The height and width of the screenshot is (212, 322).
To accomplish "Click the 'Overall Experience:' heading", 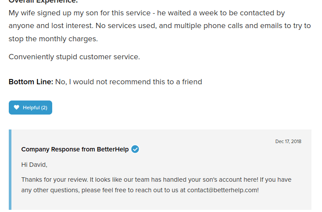I will [x=43, y=1].
